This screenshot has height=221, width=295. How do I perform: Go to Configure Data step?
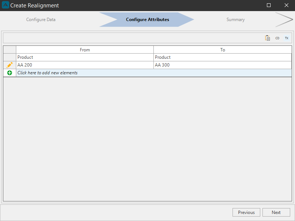(41, 20)
